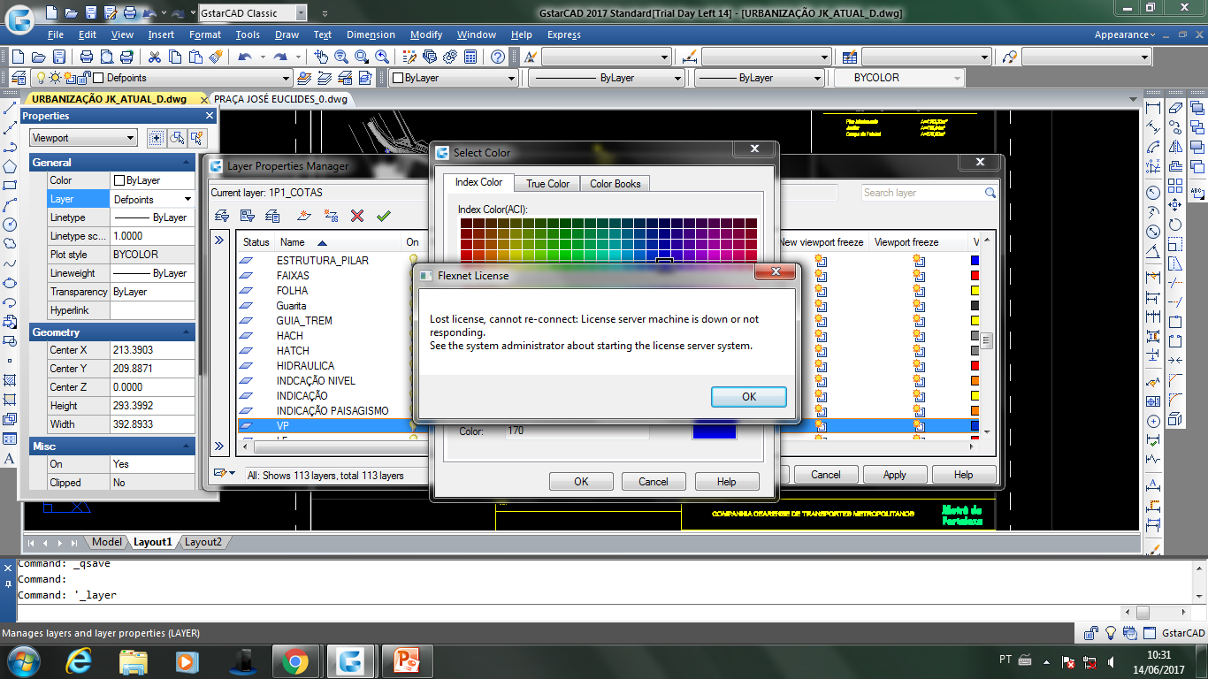
Task: Open Internet Explorer from the taskbar
Action: 80,660
